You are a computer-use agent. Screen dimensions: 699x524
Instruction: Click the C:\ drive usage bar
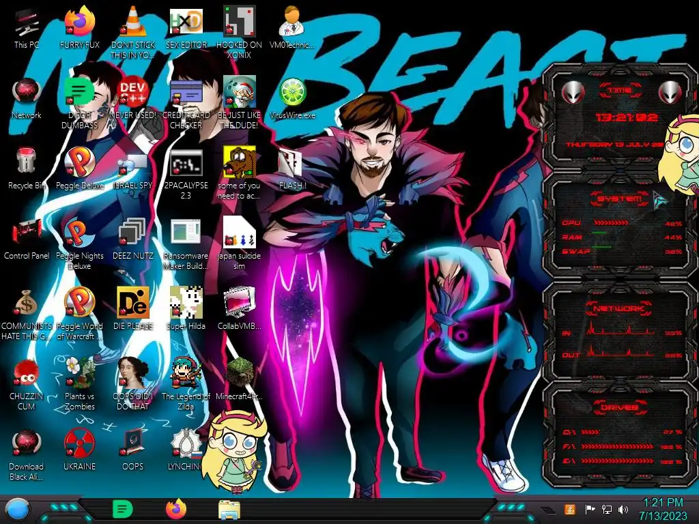click(590, 432)
